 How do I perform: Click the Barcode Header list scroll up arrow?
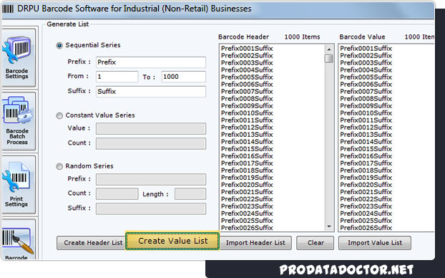coord(329,49)
